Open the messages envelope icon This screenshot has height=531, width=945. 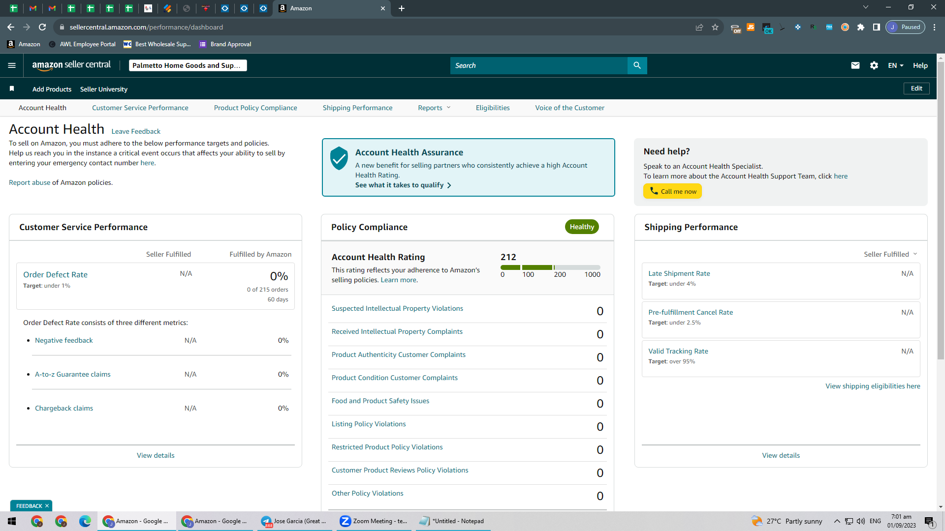click(x=855, y=65)
